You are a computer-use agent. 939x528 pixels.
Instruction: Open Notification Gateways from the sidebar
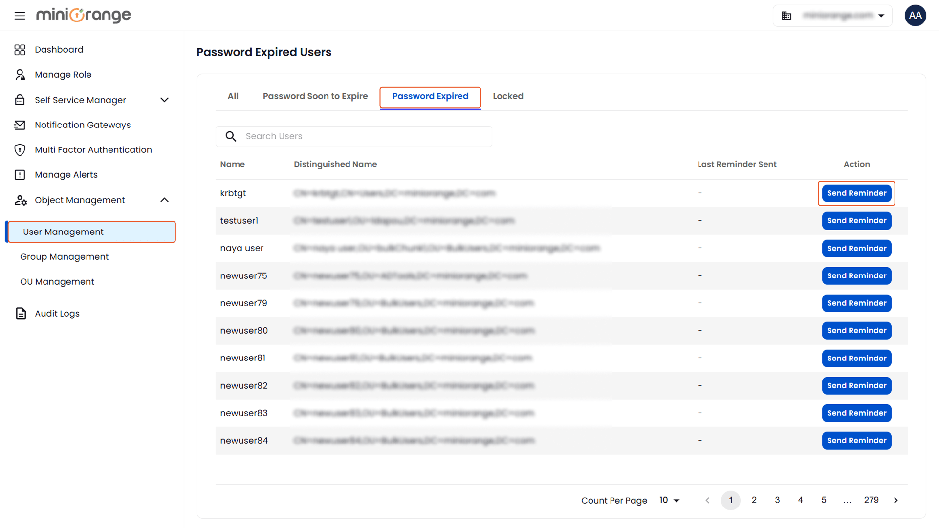pyautogui.click(x=82, y=125)
